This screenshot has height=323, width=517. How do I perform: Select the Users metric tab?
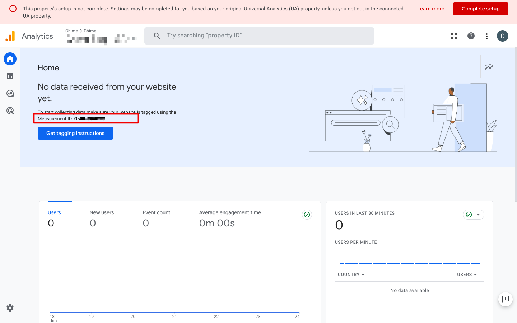click(54, 218)
